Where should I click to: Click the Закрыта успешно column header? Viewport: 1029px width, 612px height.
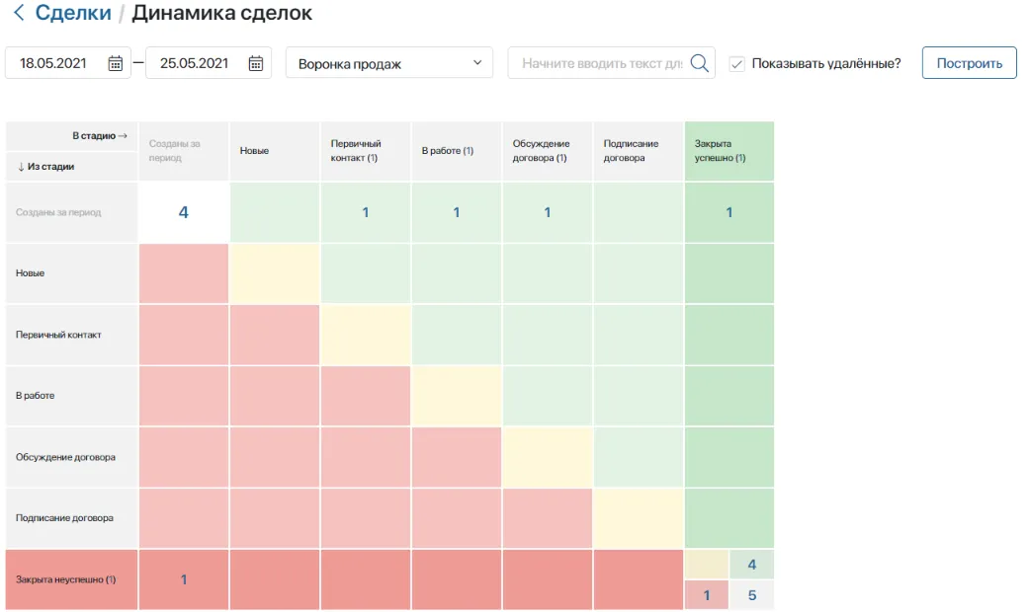[729, 150]
